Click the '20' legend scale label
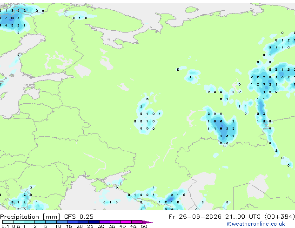The height and width of the screenshot is (228, 295). [x=80, y=226]
